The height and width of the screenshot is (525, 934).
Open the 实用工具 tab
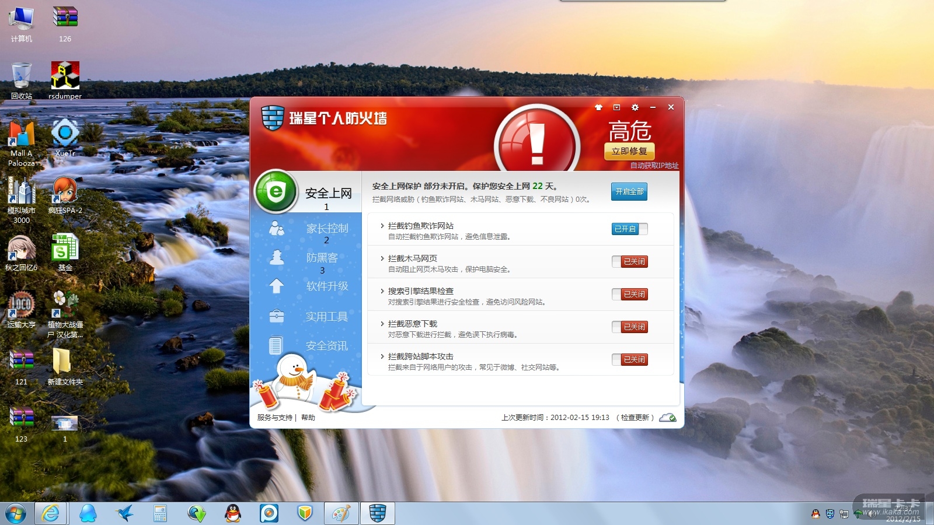[x=327, y=316]
